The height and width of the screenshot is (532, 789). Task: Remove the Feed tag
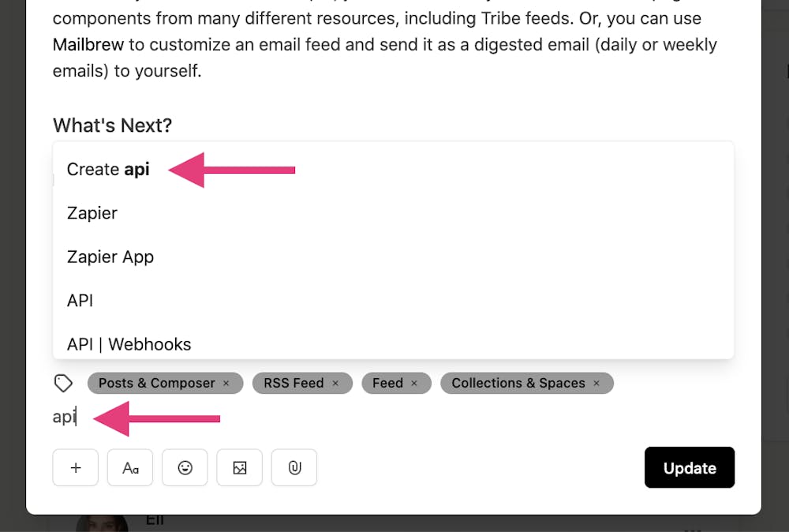(414, 384)
